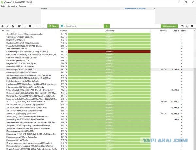This screenshot has height=150, width=196.
Task: Click 162.2 KB/s upload speed value
Action: (175, 102)
